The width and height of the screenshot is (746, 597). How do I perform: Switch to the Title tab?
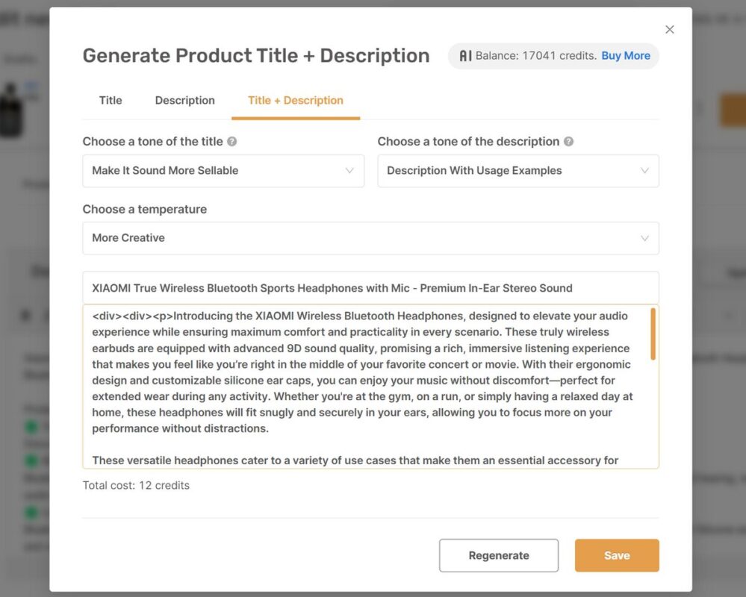click(110, 100)
